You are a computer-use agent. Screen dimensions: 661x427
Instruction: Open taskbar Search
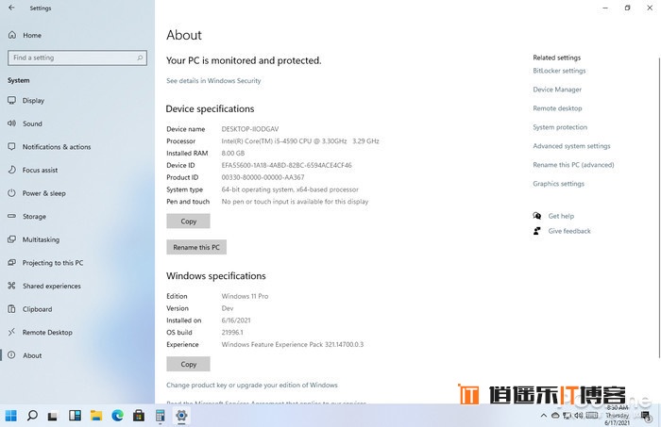point(32,416)
